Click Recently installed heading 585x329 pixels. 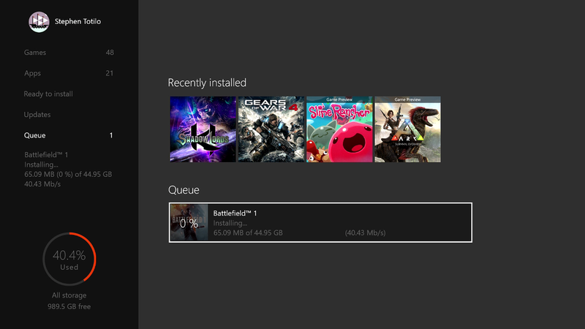point(207,83)
